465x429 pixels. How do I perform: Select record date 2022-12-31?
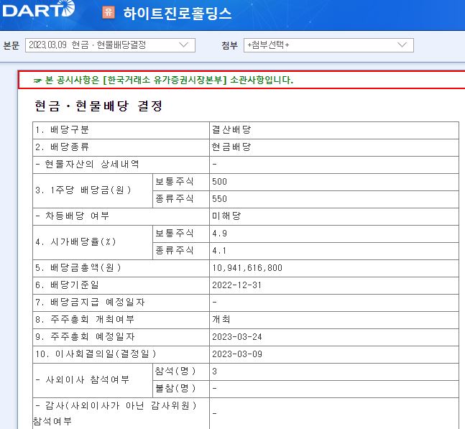236,285
